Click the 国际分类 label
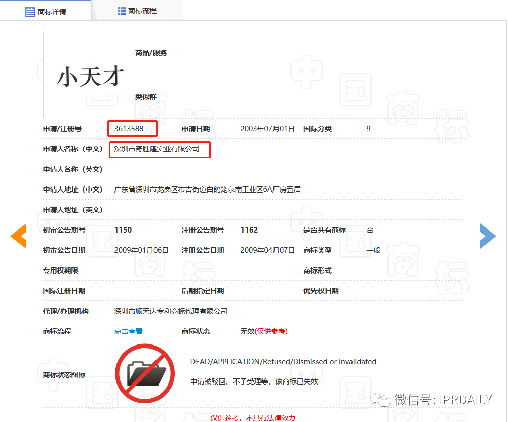Viewport: 508px width, 422px height. pyautogui.click(x=318, y=129)
